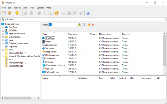Click the tree scrollbar right arrow
Viewport: 167px width, 104px height.
(38, 98)
